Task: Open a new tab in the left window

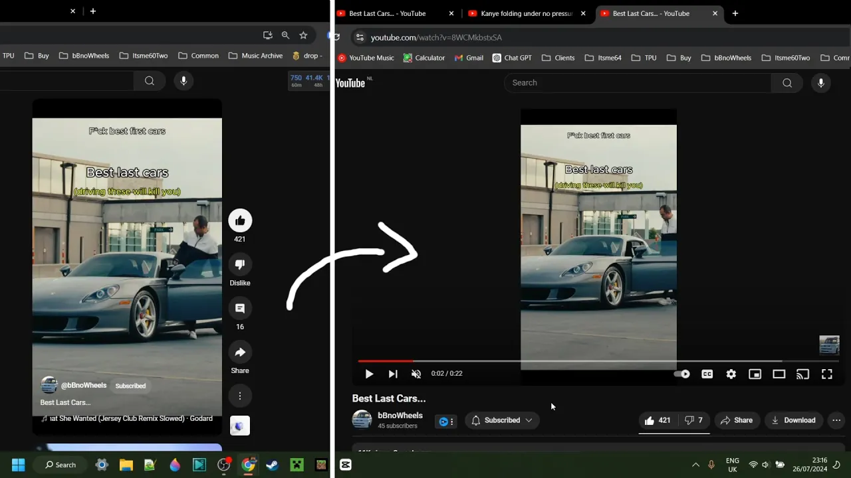Action: click(x=93, y=11)
